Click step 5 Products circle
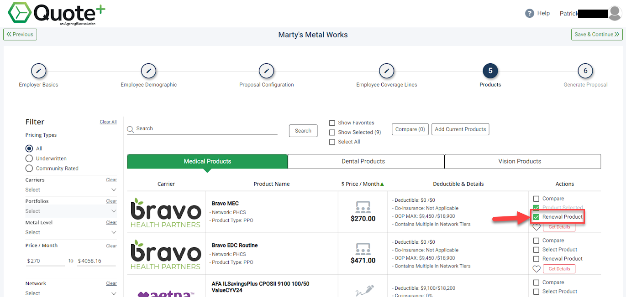The image size is (626, 297). [490, 71]
